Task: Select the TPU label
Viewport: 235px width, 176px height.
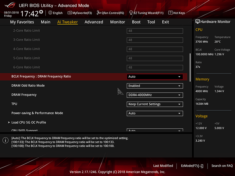Action: (x=14, y=104)
